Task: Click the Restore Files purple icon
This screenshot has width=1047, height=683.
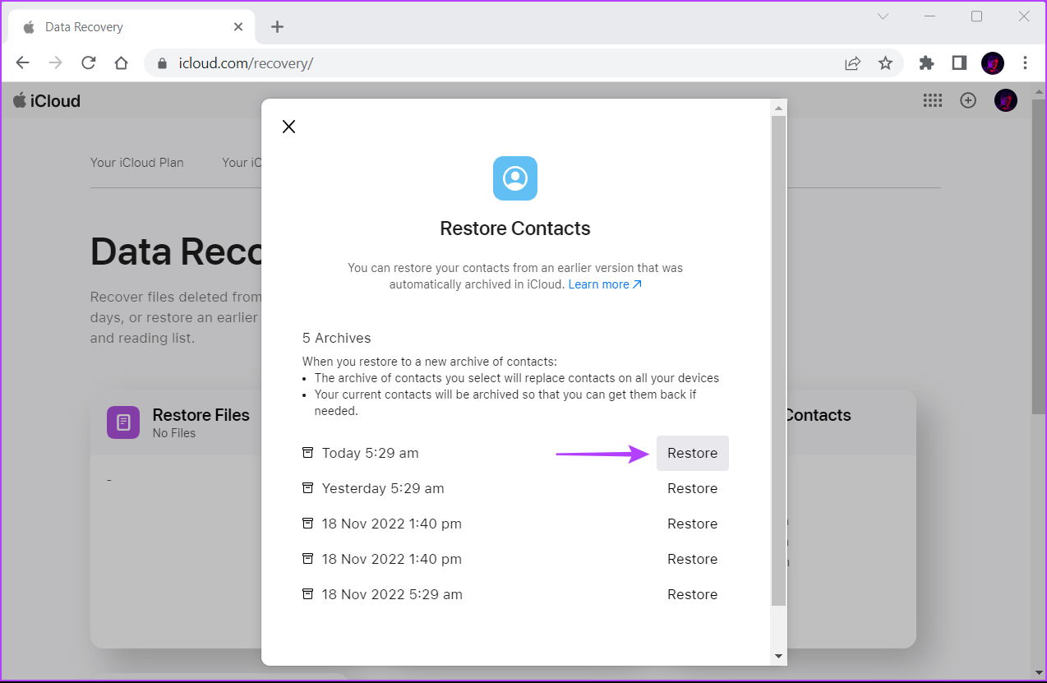Action: click(123, 422)
